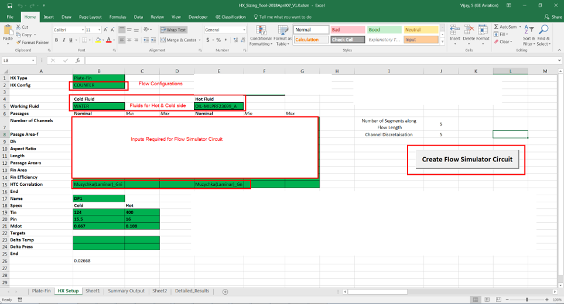Screen dimensions: 564x304
Task: Apply center horizontal alignment
Action: 129,40
